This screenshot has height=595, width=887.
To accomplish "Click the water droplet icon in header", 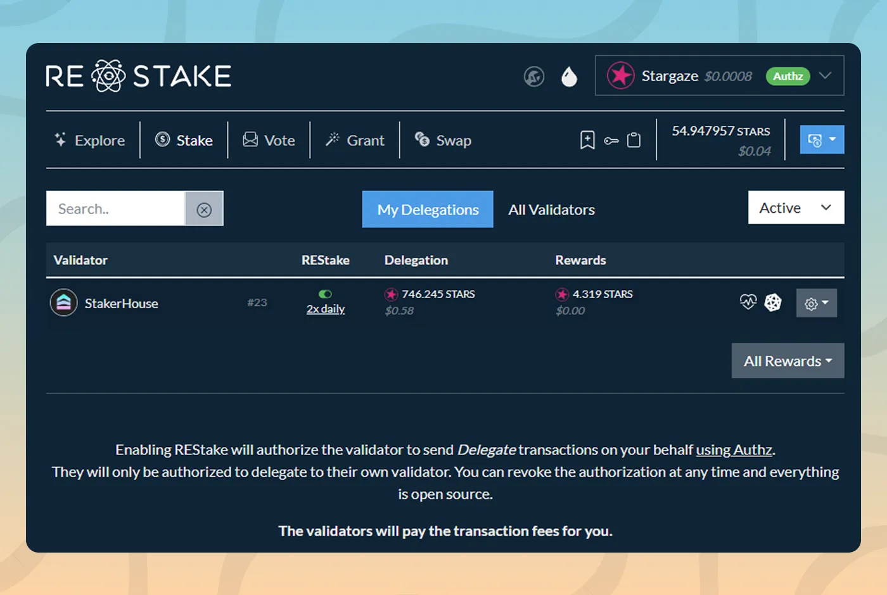I will [569, 77].
